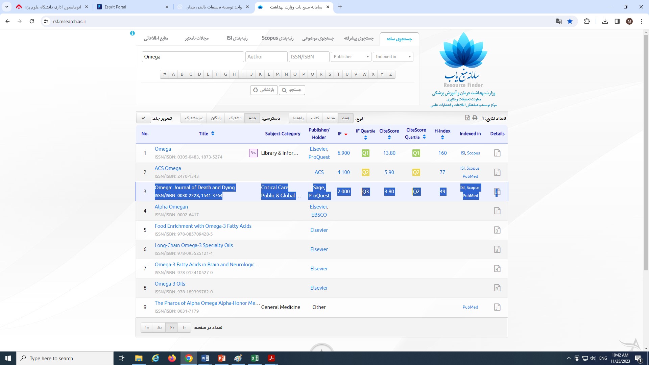This screenshot has width=649, height=365.
Task: Sort results by Title column arrows
Action: coord(213,133)
